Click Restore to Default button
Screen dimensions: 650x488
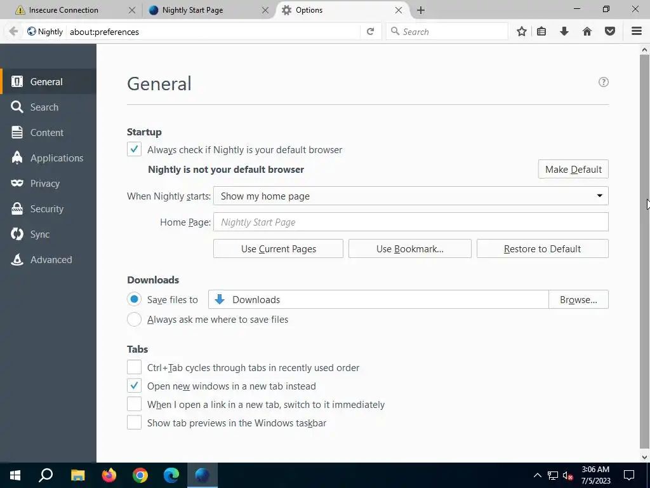542,248
